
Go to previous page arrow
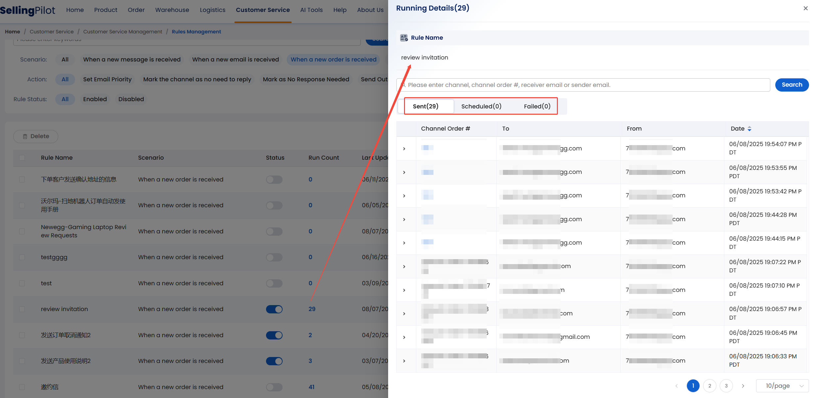point(676,386)
